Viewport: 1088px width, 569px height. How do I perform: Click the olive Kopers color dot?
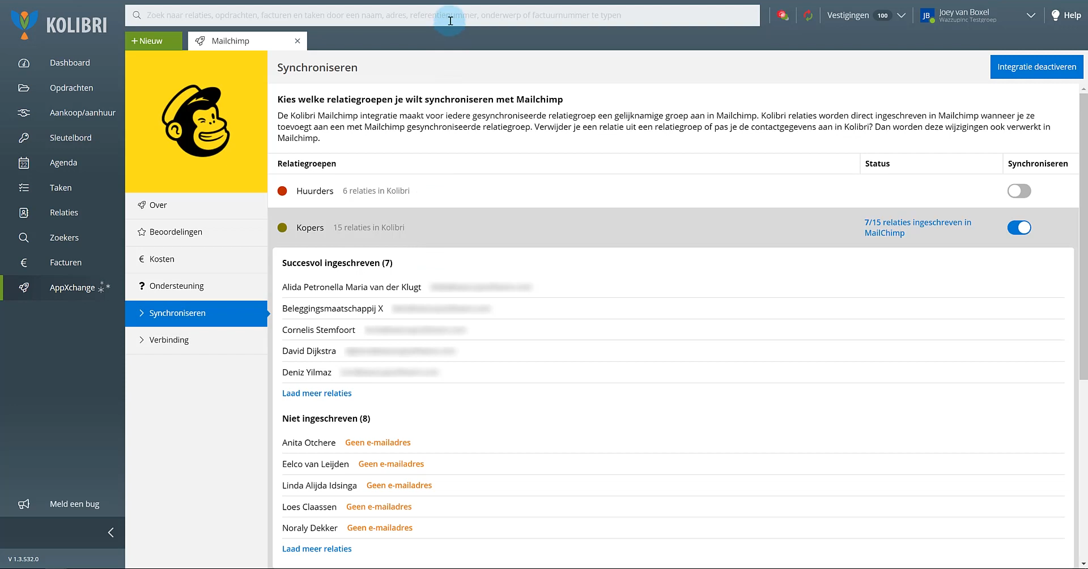pos(282,228)
